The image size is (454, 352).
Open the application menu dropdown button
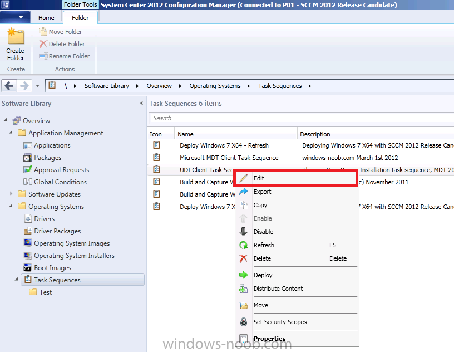pos(15,17)
